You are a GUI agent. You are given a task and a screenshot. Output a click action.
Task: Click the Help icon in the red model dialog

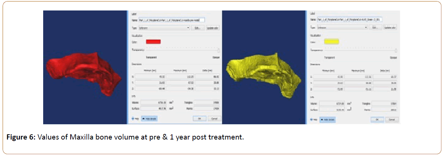(x=133, y=118)
